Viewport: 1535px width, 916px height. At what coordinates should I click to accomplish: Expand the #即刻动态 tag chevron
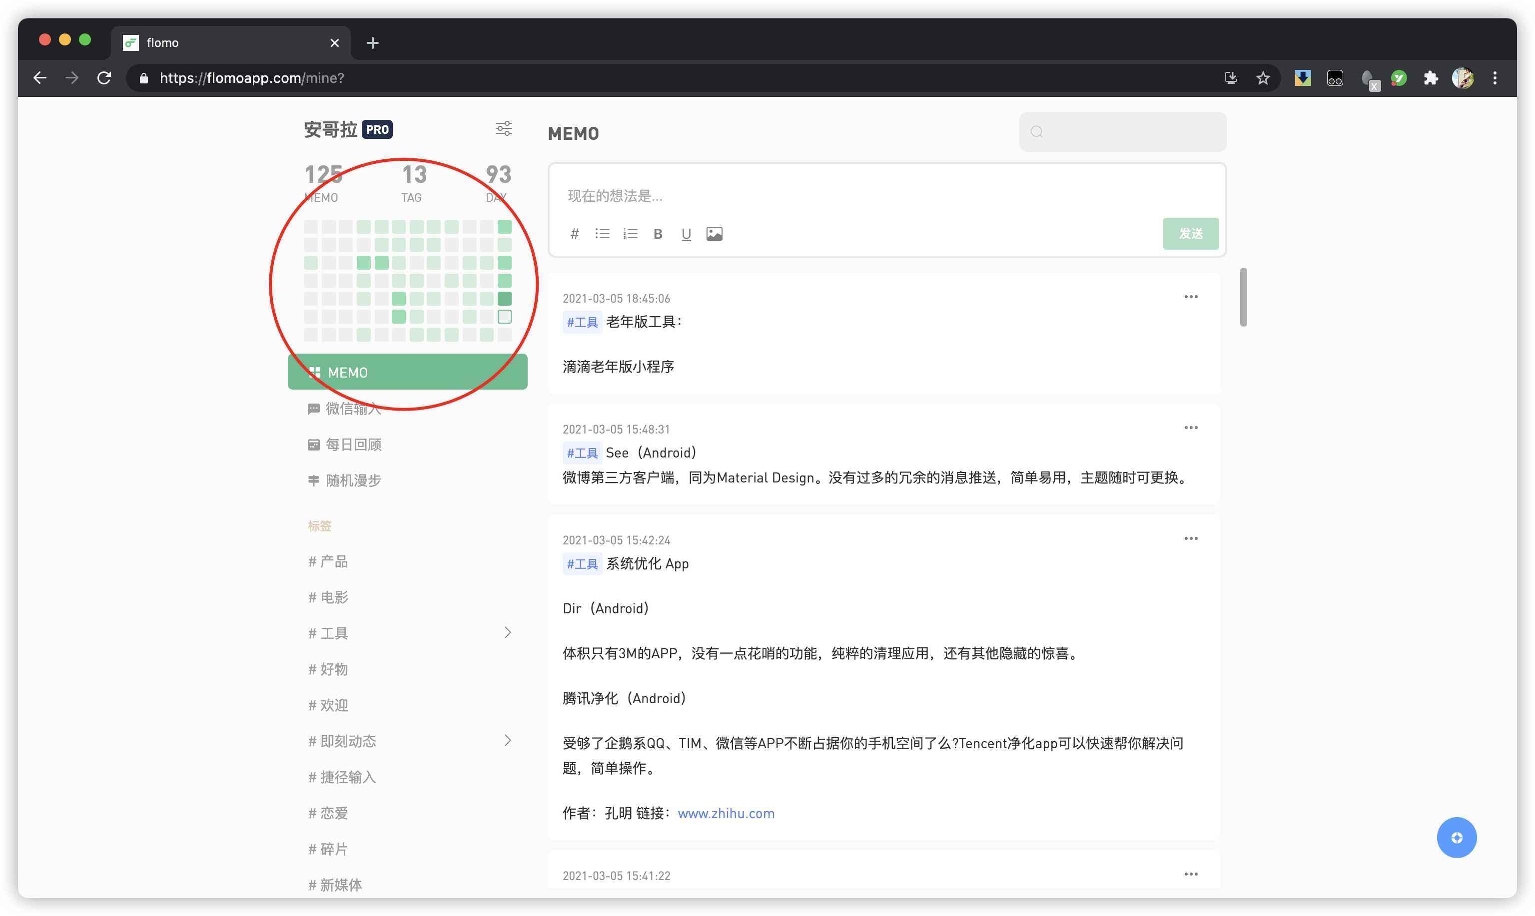[x=507, y=740]
